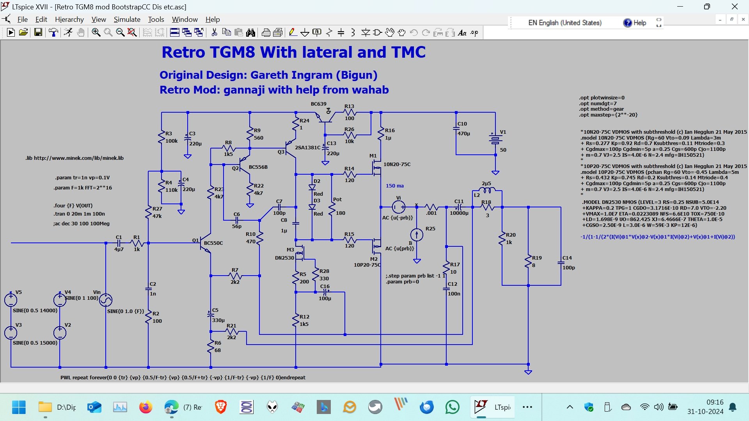The image size is (749, 421).
Task: Save the schematic with the floppy disk icon
Action: (38, 33)
